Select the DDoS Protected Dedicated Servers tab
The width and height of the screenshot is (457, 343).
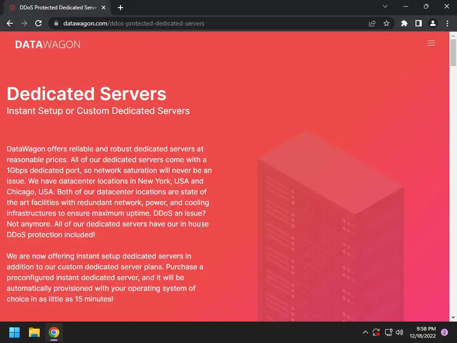58,8
